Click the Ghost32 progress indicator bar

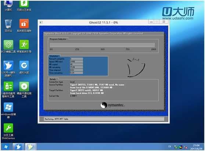coord(102,45)
